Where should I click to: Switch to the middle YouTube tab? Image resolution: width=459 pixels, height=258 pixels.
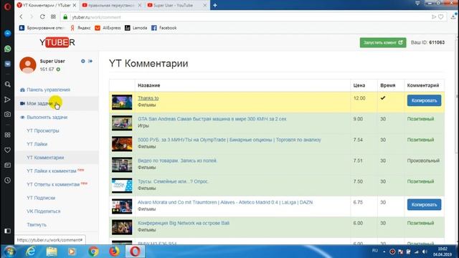tap(112, 5)
